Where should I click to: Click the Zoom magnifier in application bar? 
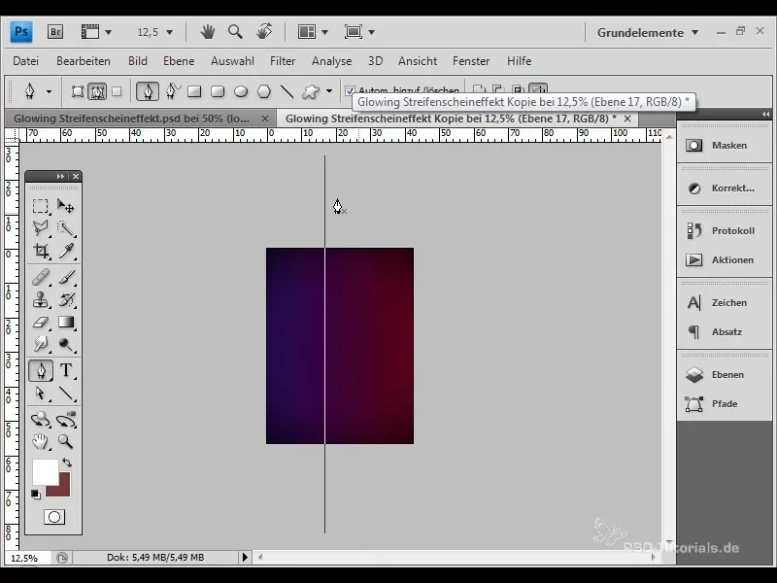click(235, 32)
